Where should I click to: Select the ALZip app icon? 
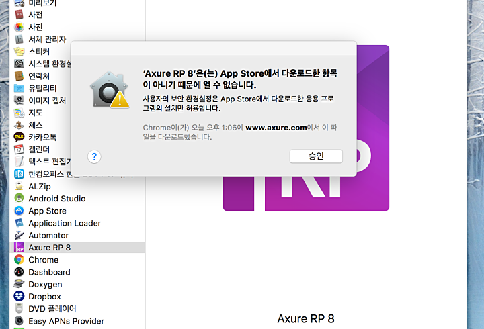pyautogui.click(x=19, y=186)
